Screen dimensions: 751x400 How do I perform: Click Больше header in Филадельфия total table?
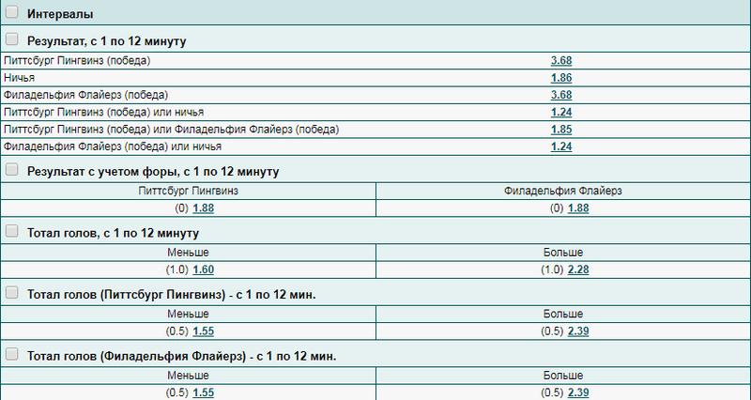[563, 375]
